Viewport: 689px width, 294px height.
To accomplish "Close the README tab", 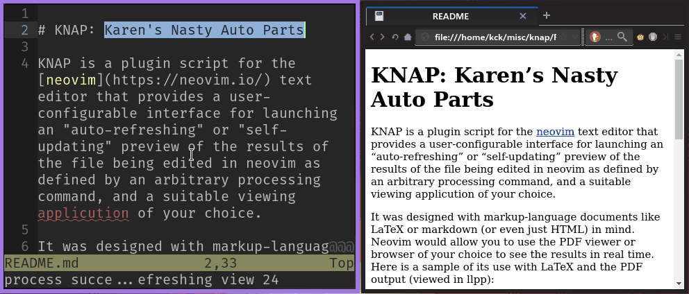I will (x=523, y=16).
